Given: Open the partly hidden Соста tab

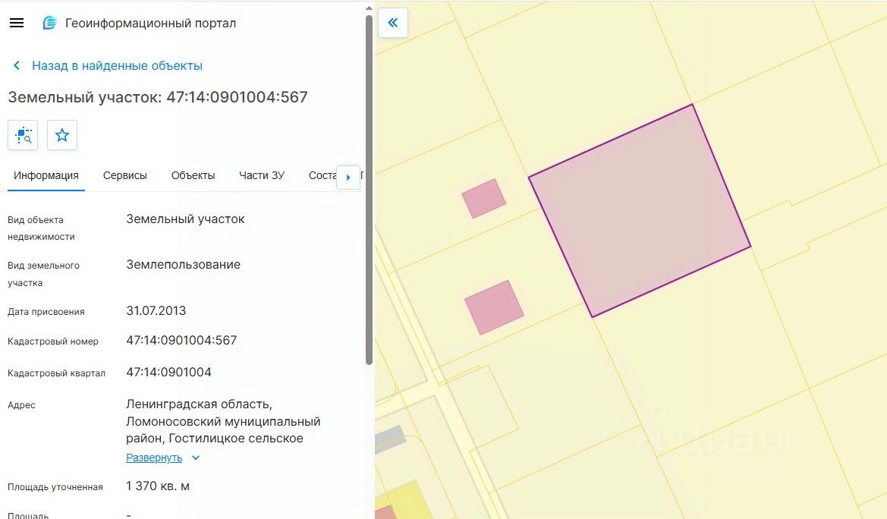Looking at the screenshot, I should coord(322,175).
